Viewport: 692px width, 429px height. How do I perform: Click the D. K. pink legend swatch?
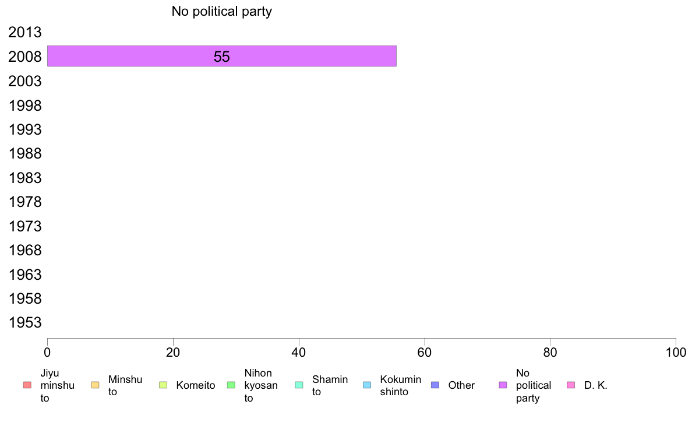point(571,385)
